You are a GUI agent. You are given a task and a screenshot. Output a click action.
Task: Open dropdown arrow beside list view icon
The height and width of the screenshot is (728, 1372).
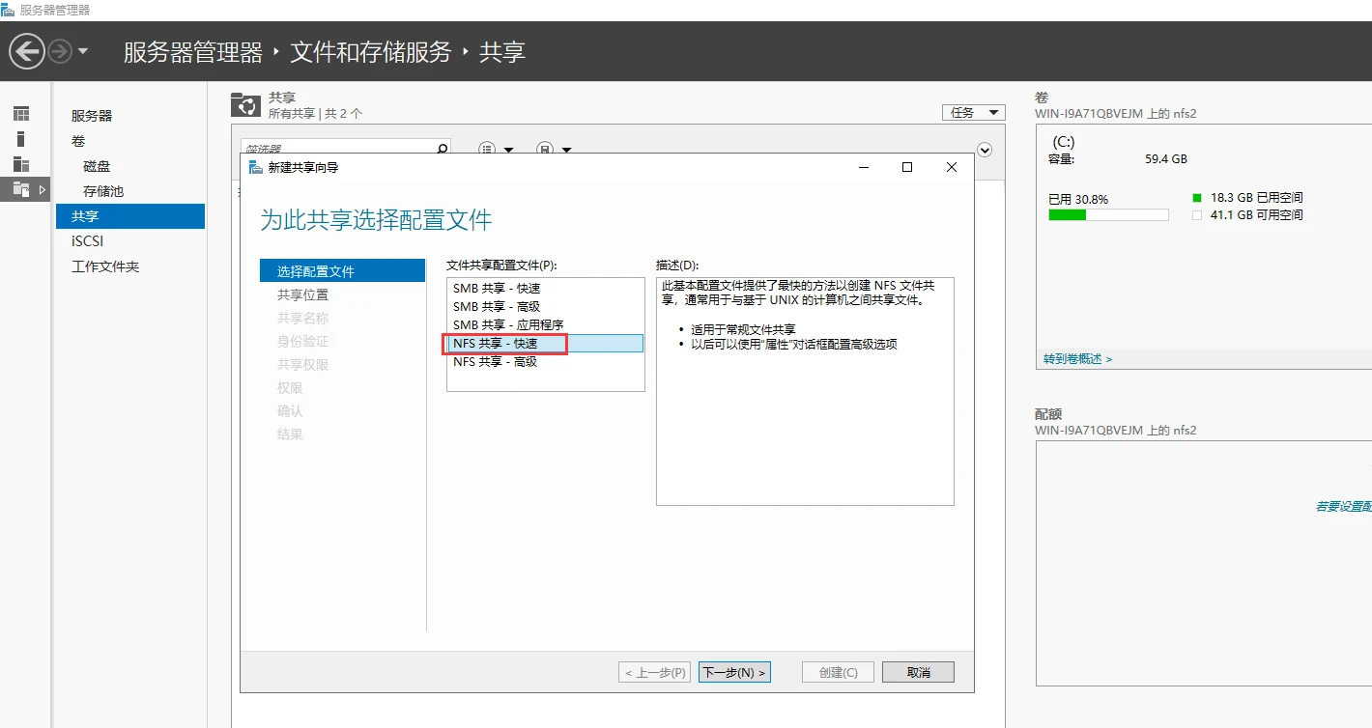(x=508, y=151)
